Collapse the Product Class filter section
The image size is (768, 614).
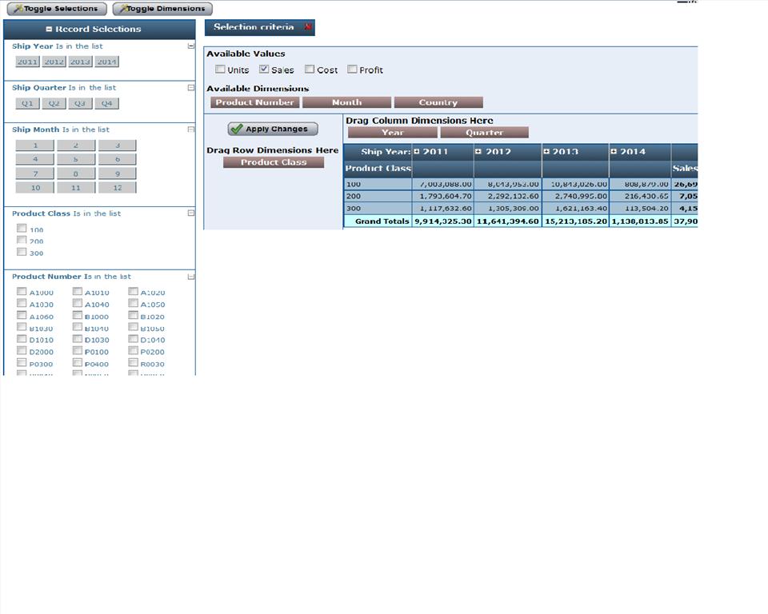coord(190,213)
